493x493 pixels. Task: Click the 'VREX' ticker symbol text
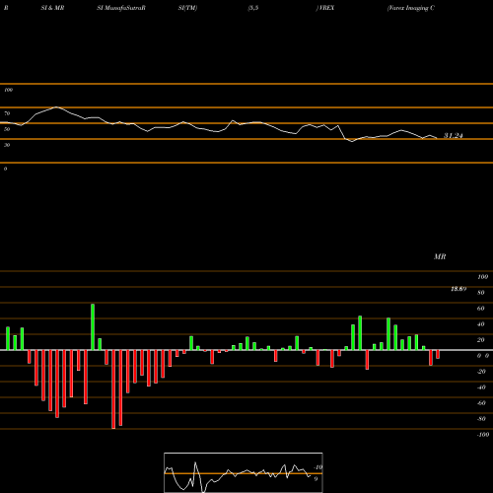(325, 8)
